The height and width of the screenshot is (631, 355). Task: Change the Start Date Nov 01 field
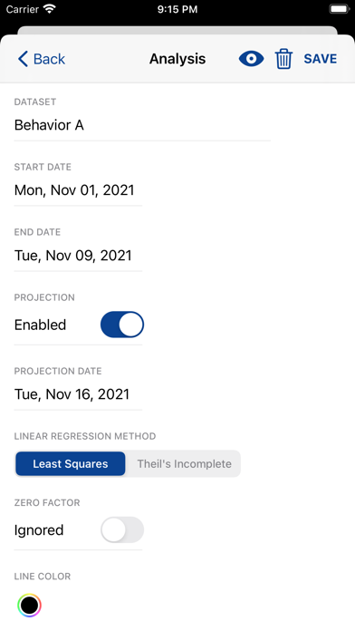coord(78,190)
